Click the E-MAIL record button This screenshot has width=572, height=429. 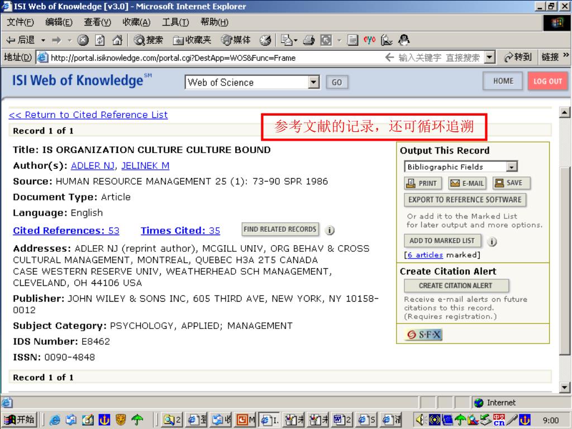[467, 183]
